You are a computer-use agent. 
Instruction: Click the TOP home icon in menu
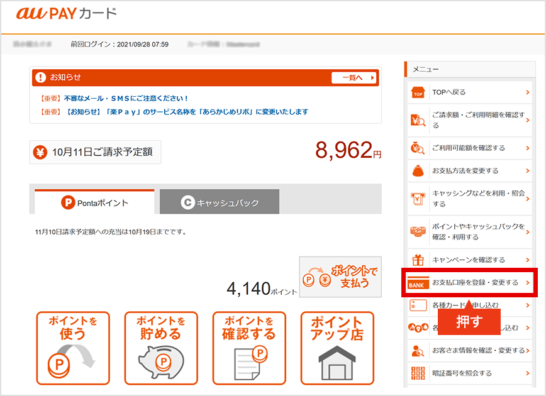pyautogui.click(x=418, y=92)
